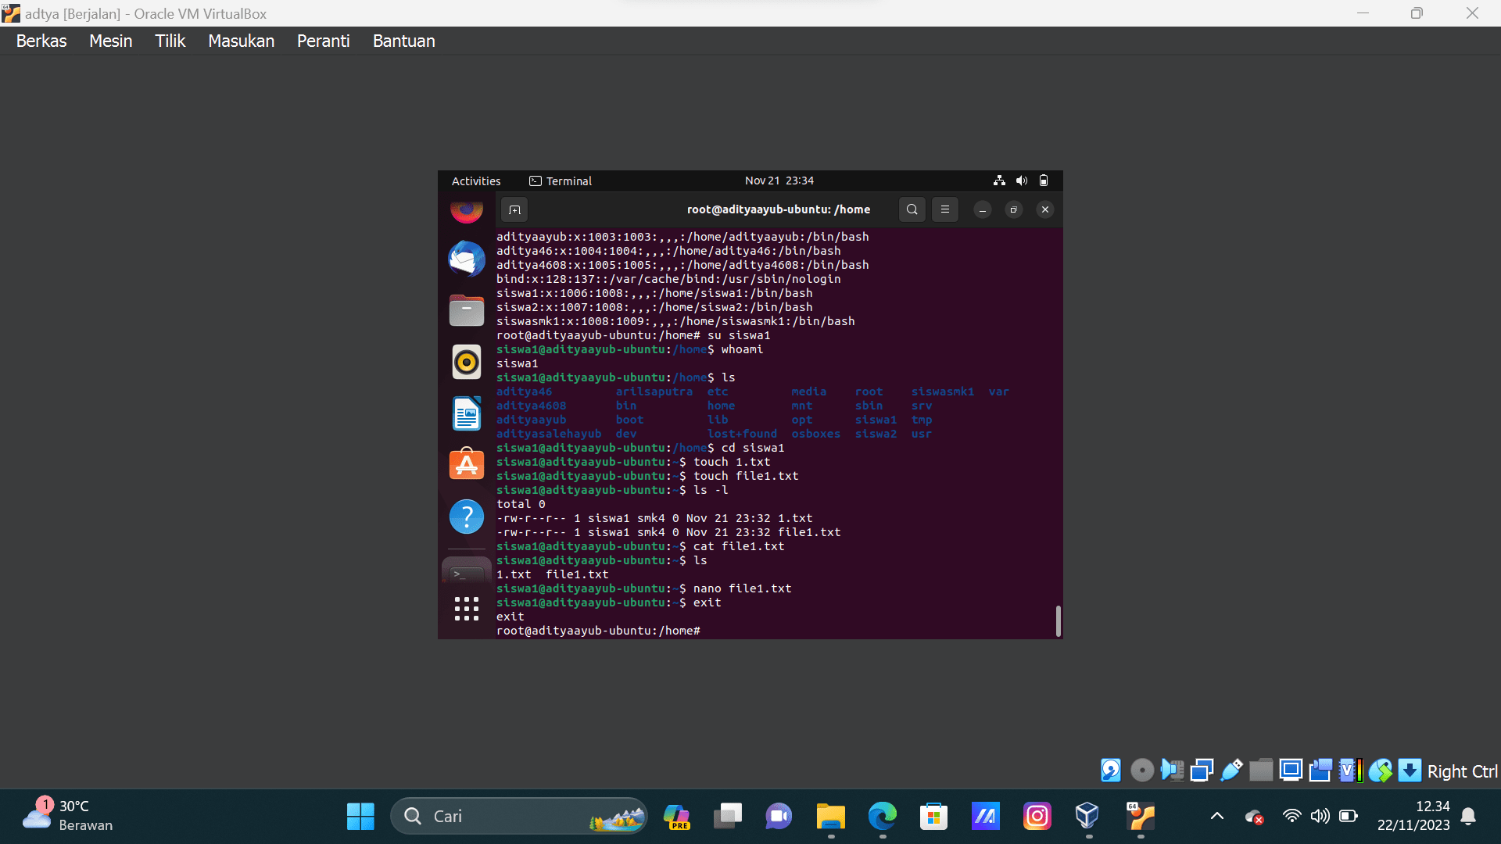This screenshot has height=844, width=1501.
Task: Click the Cari search box
Action: tap(518, 816)
